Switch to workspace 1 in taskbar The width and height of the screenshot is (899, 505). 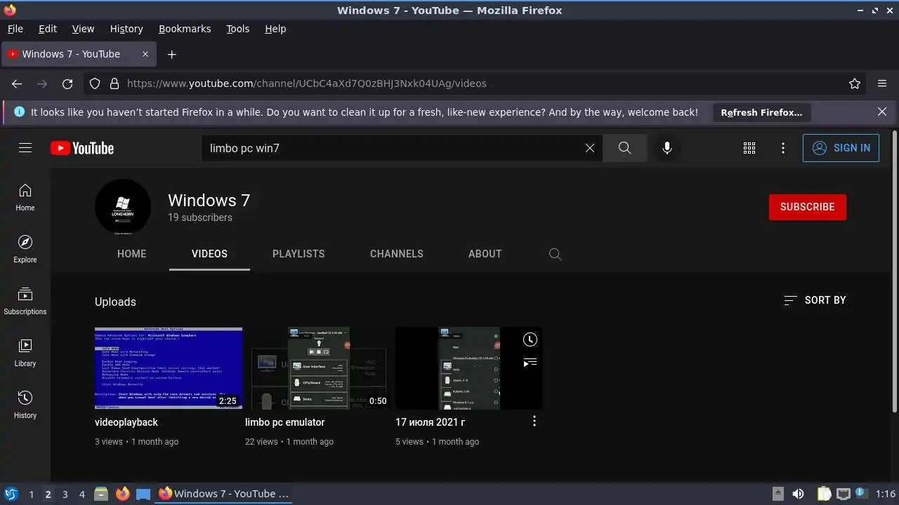coord(31,494)
